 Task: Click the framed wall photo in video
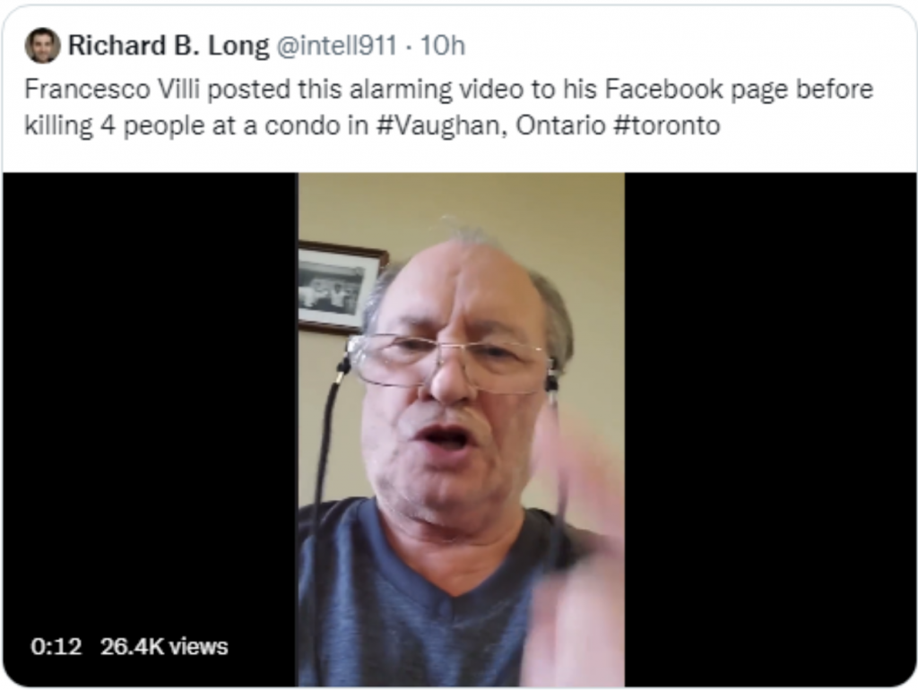[x=342, y=287]
